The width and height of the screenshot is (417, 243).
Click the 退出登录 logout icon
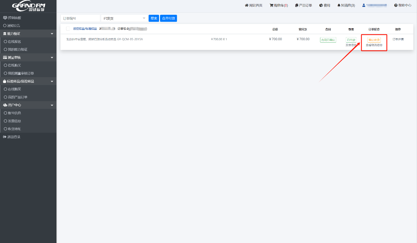tap(5, 137)
